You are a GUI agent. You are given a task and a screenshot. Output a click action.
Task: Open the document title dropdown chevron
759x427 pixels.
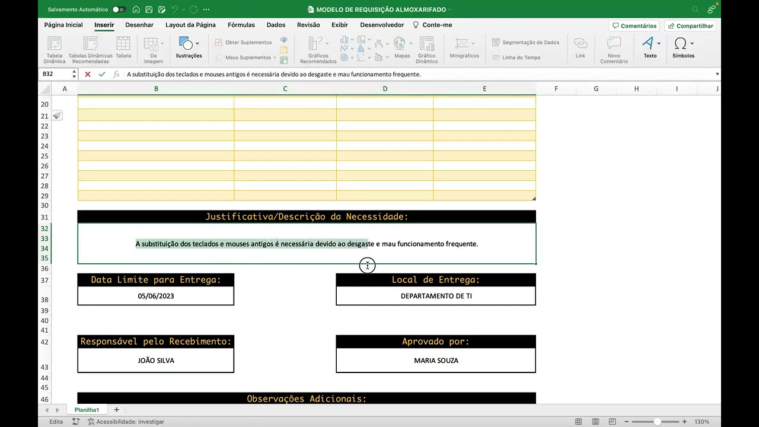coord(450,9)
